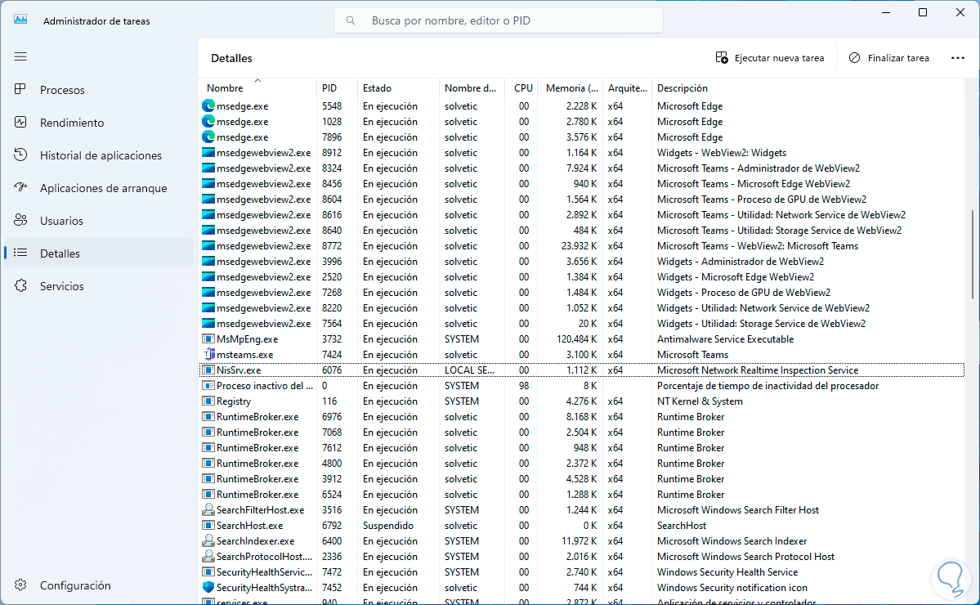Open Configuración gear settings
The width and height of the screenshot is (980, 605).
click(21, 585)
